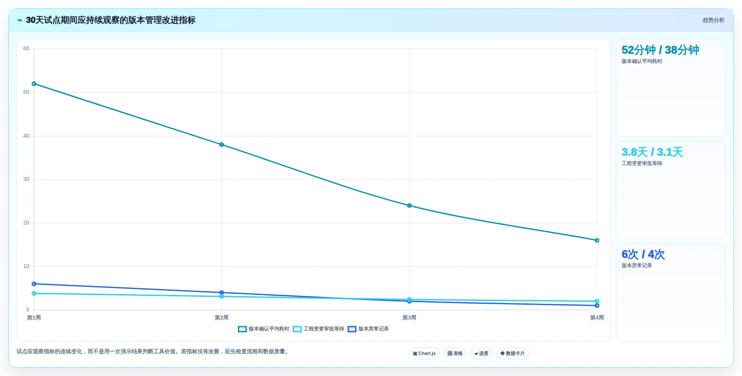Select the 数据卡片 tag chip
Image resolution: width=742 pixels, height=376 pixels.
[512, 354]
